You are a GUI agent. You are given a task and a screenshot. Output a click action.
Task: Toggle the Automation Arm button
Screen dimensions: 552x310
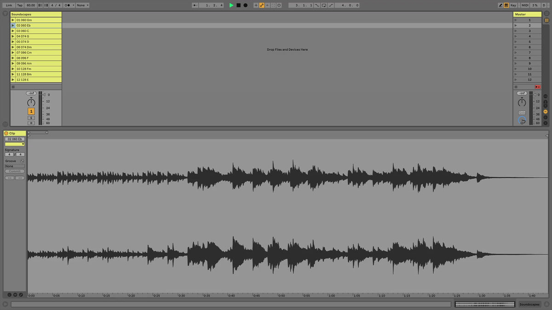click(x=262, y=5)
